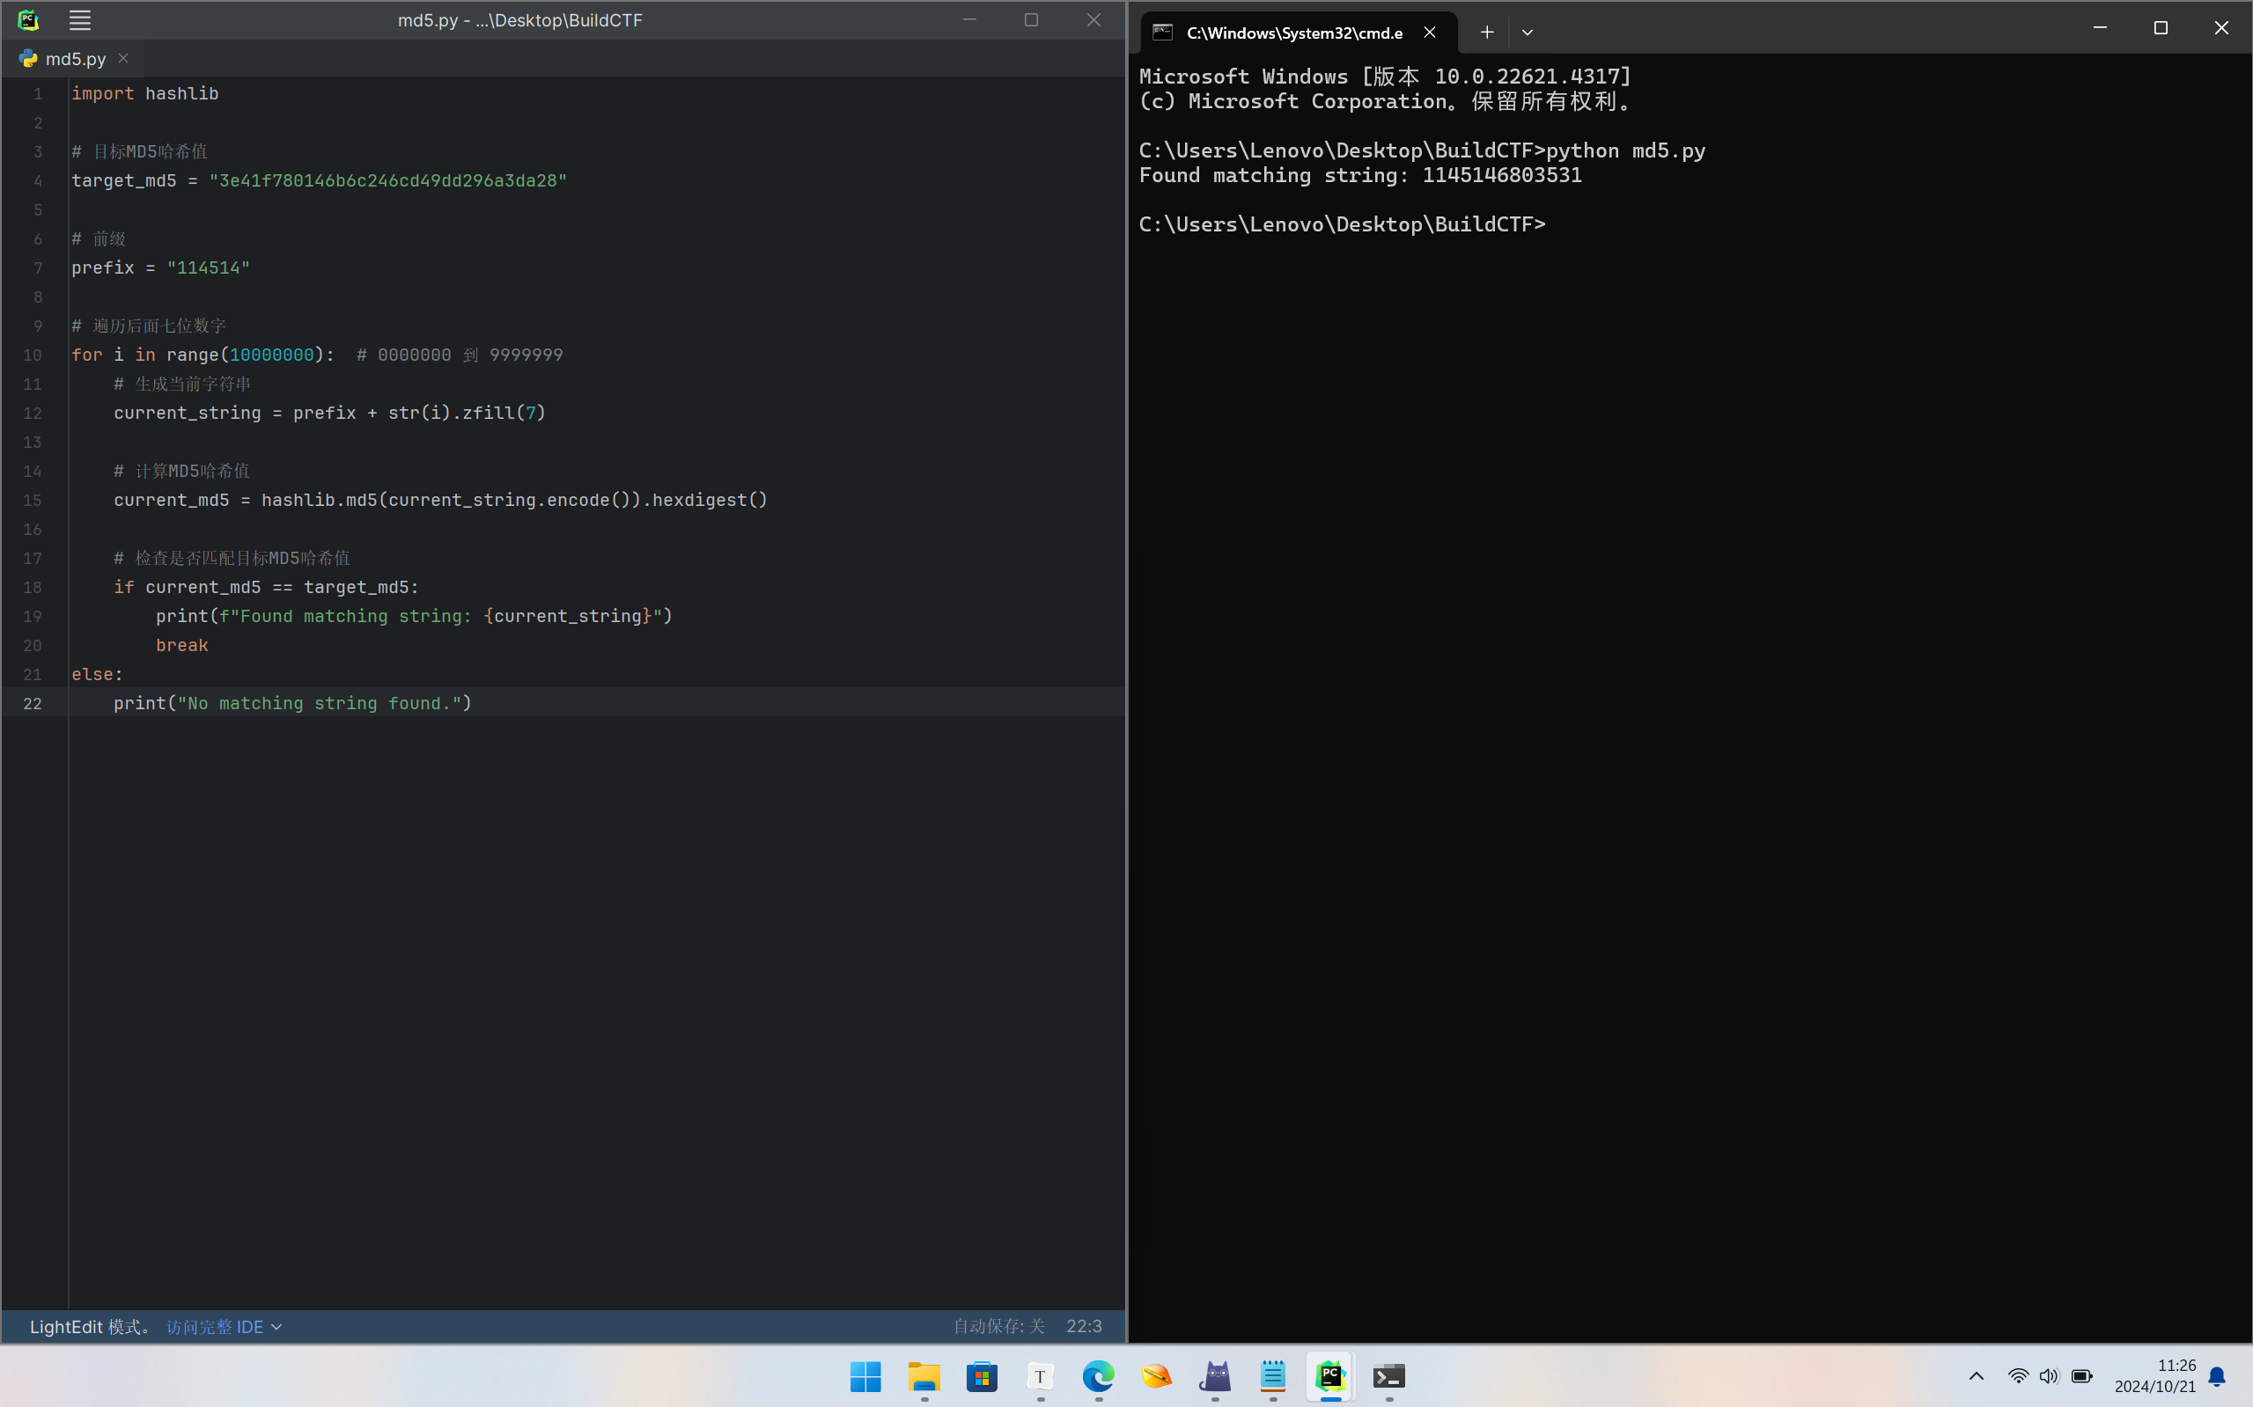Viewport: 2253px width, 1407px height.
Task: Open Windows Start menu from taskbar
Action: coord(865,1376)
